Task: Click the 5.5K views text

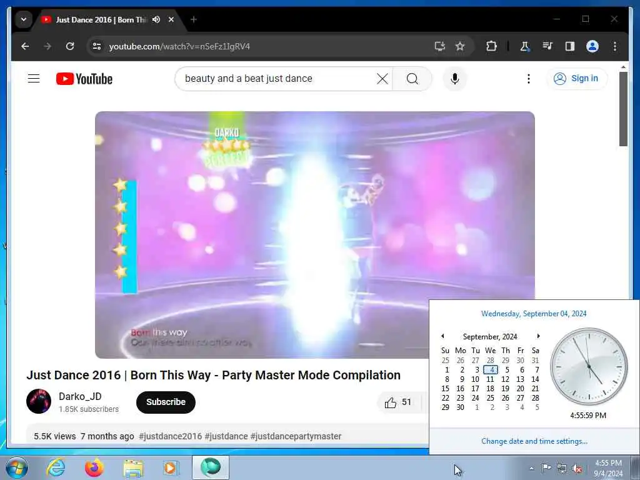Action: (x=55, y=436)
